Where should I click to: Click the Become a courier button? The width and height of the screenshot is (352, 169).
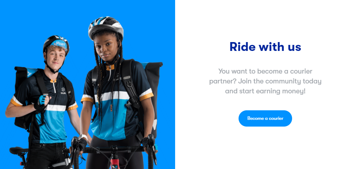coord(265,118)
